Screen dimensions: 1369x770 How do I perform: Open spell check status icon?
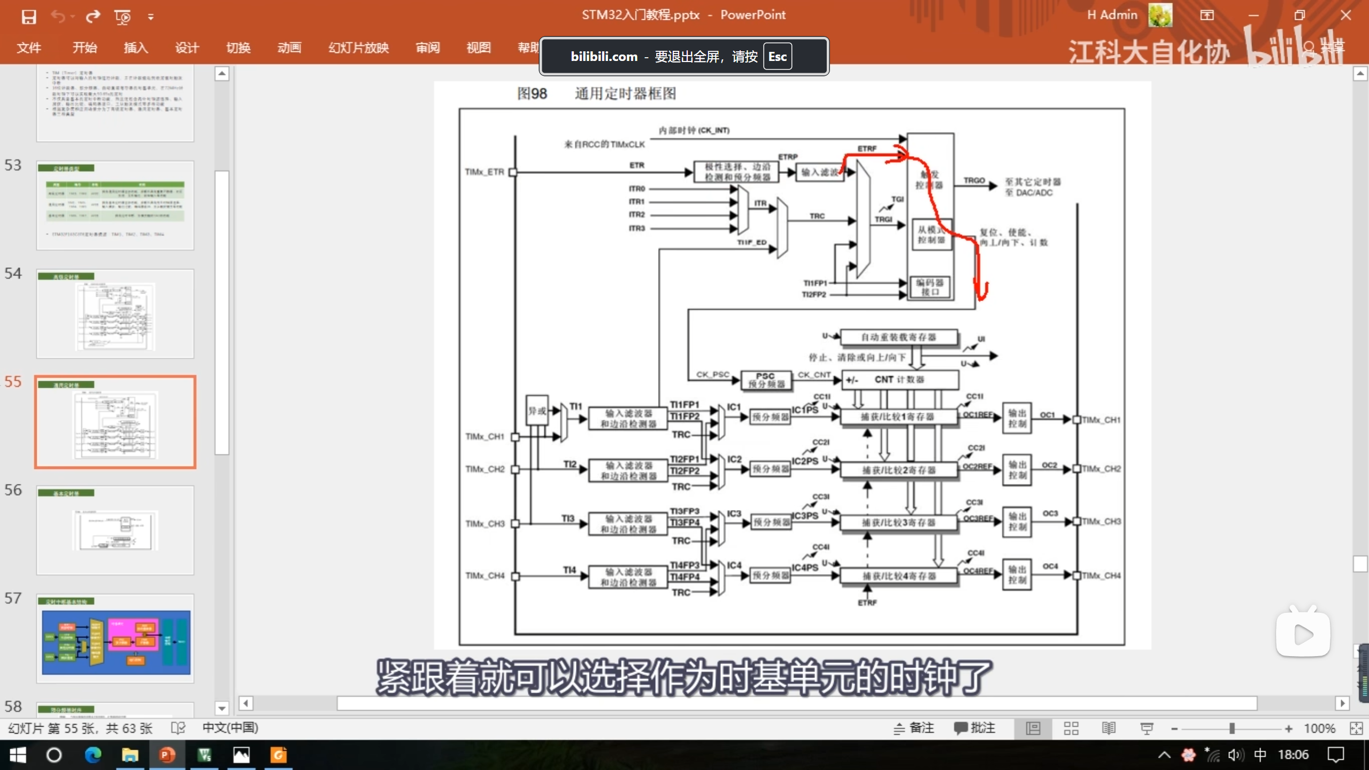coord(178,728)
